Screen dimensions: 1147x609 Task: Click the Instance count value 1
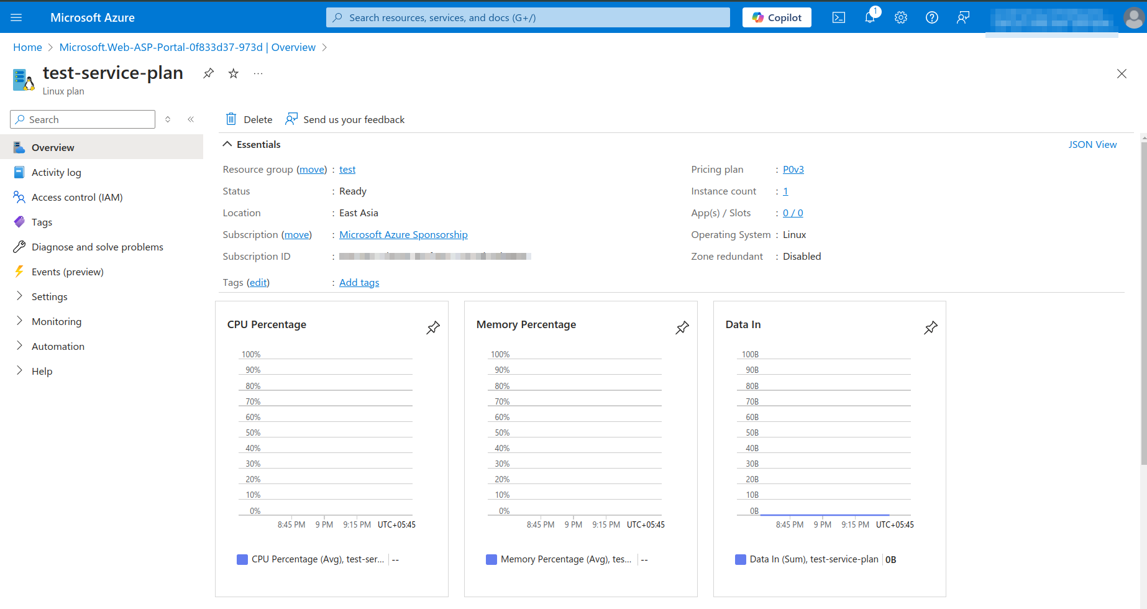[785, 191]
